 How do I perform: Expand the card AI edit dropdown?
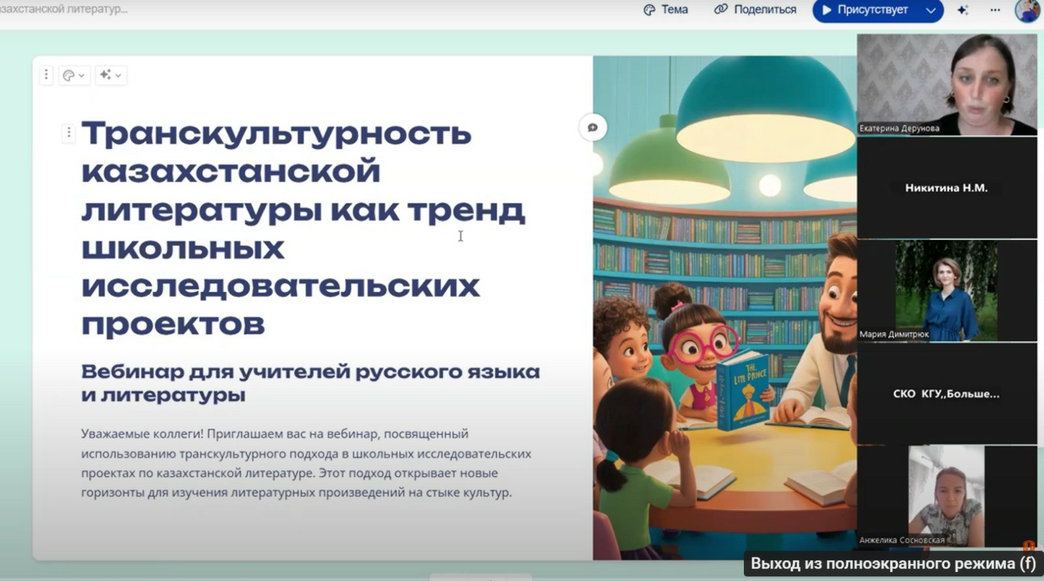[110, 76]
